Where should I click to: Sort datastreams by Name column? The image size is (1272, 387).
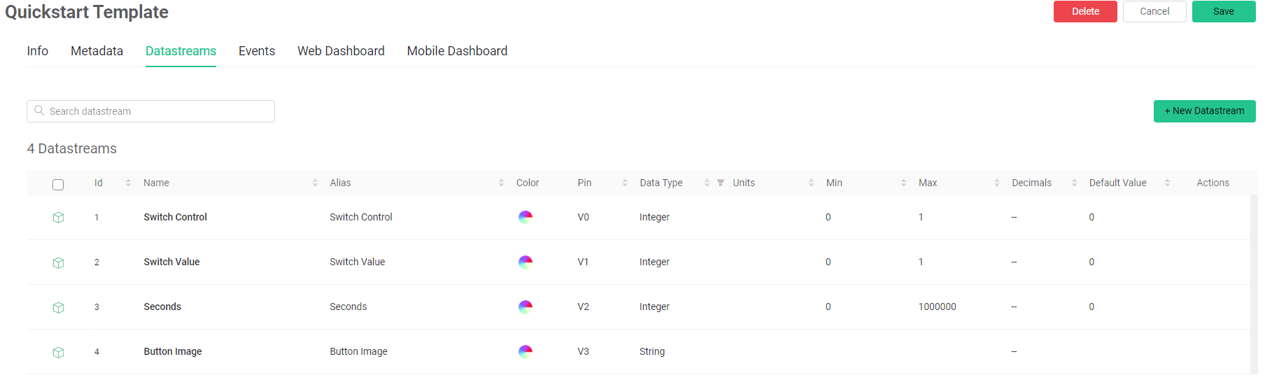click(x=315, y=183)
